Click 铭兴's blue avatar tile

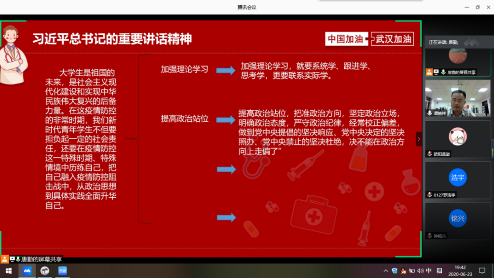(457, 219)
